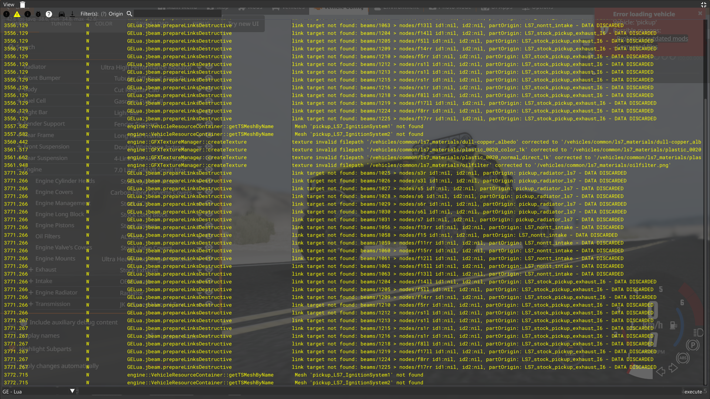Click the Origin filter label
The width and height of the screenshot is (710, 399).
coord(116,14)
